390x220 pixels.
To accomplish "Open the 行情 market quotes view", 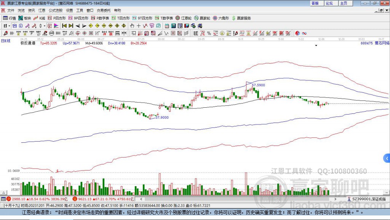I will point(10,18).
